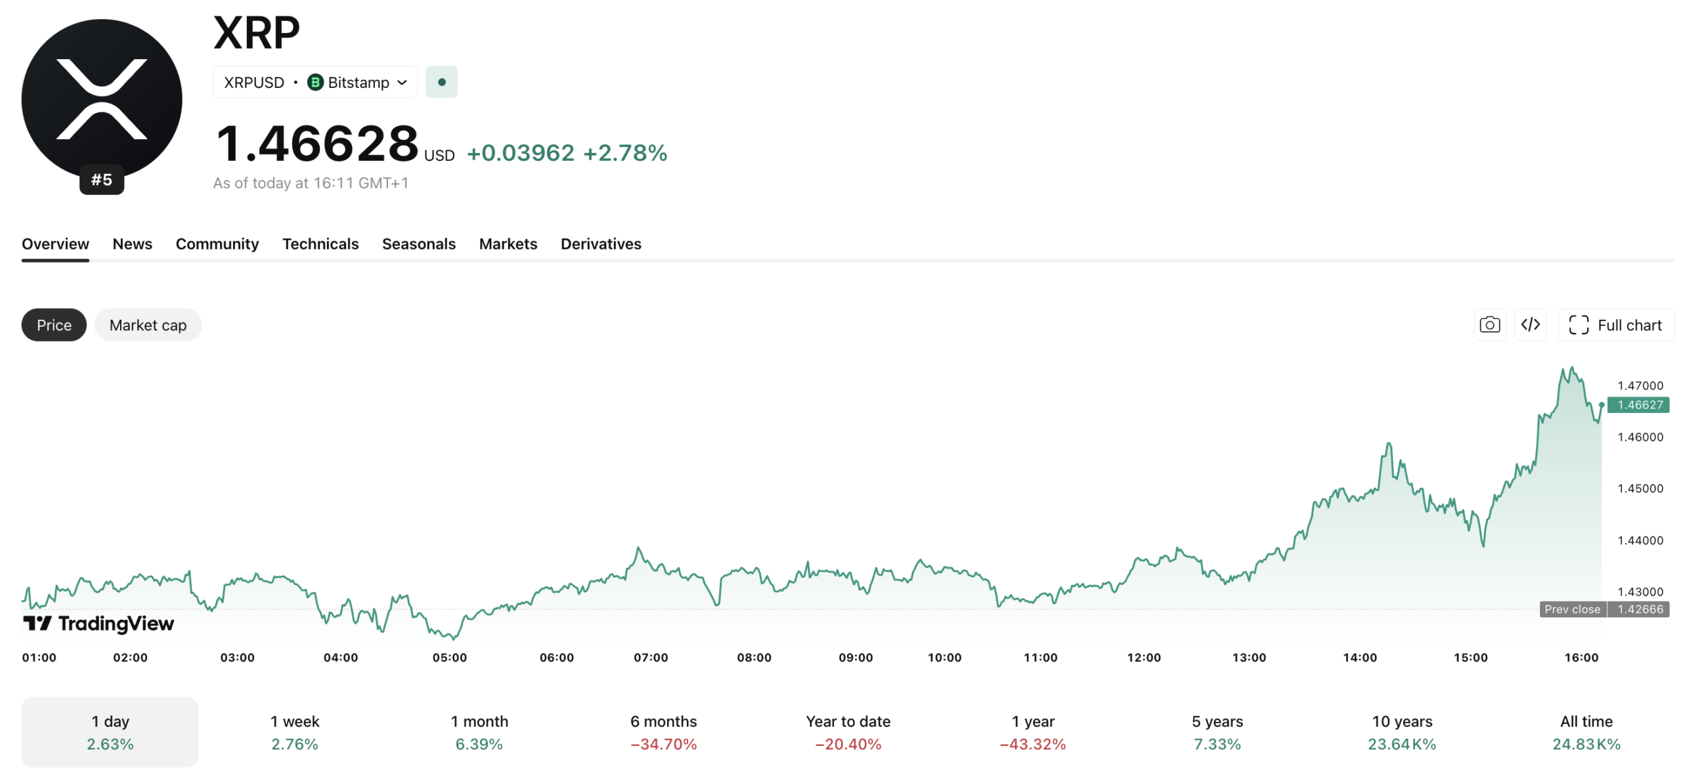1681x771 pixels.
Task: Click the current price label 1.46627
Action: click(1638, 405)
